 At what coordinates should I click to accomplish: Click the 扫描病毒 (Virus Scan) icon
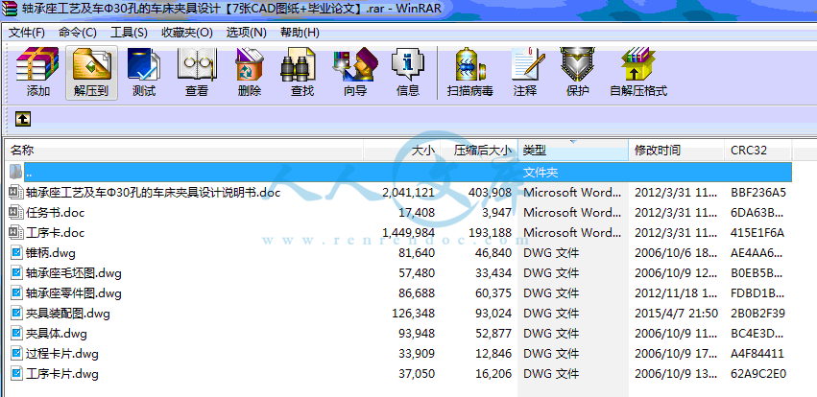pos(470,64)
